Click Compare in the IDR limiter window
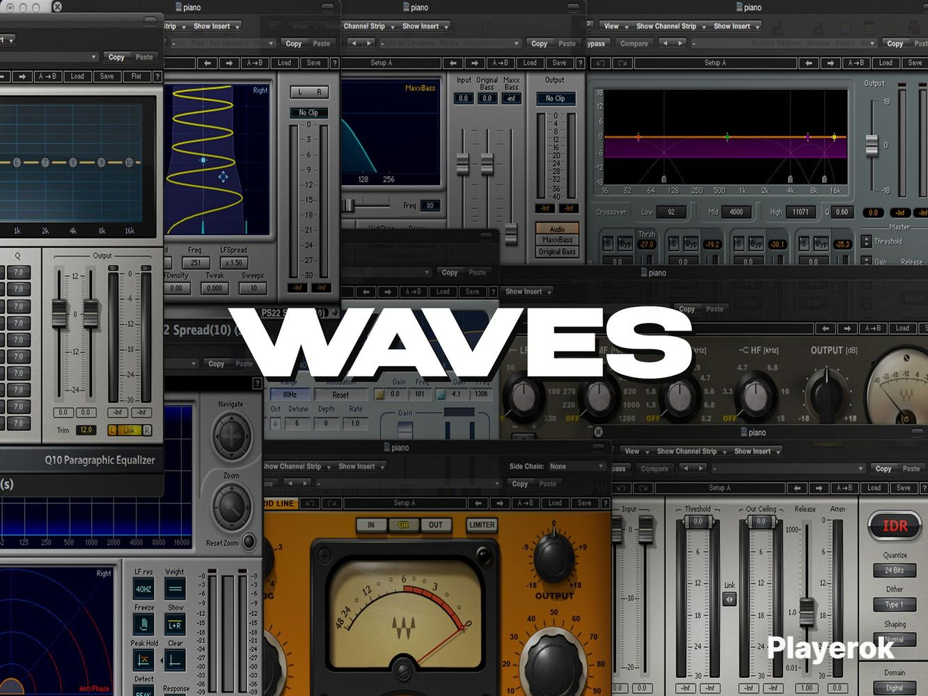The image size is (928, 696). [x=654, y=468]
